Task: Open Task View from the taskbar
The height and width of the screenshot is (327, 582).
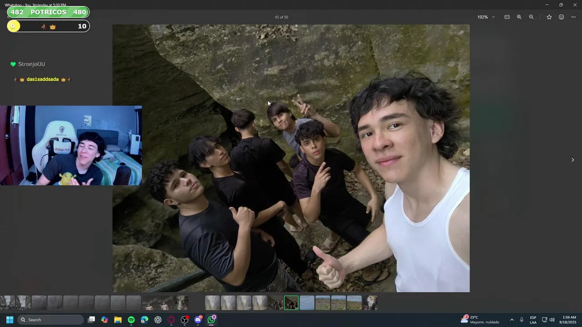Action: click(x=91, y=320)
